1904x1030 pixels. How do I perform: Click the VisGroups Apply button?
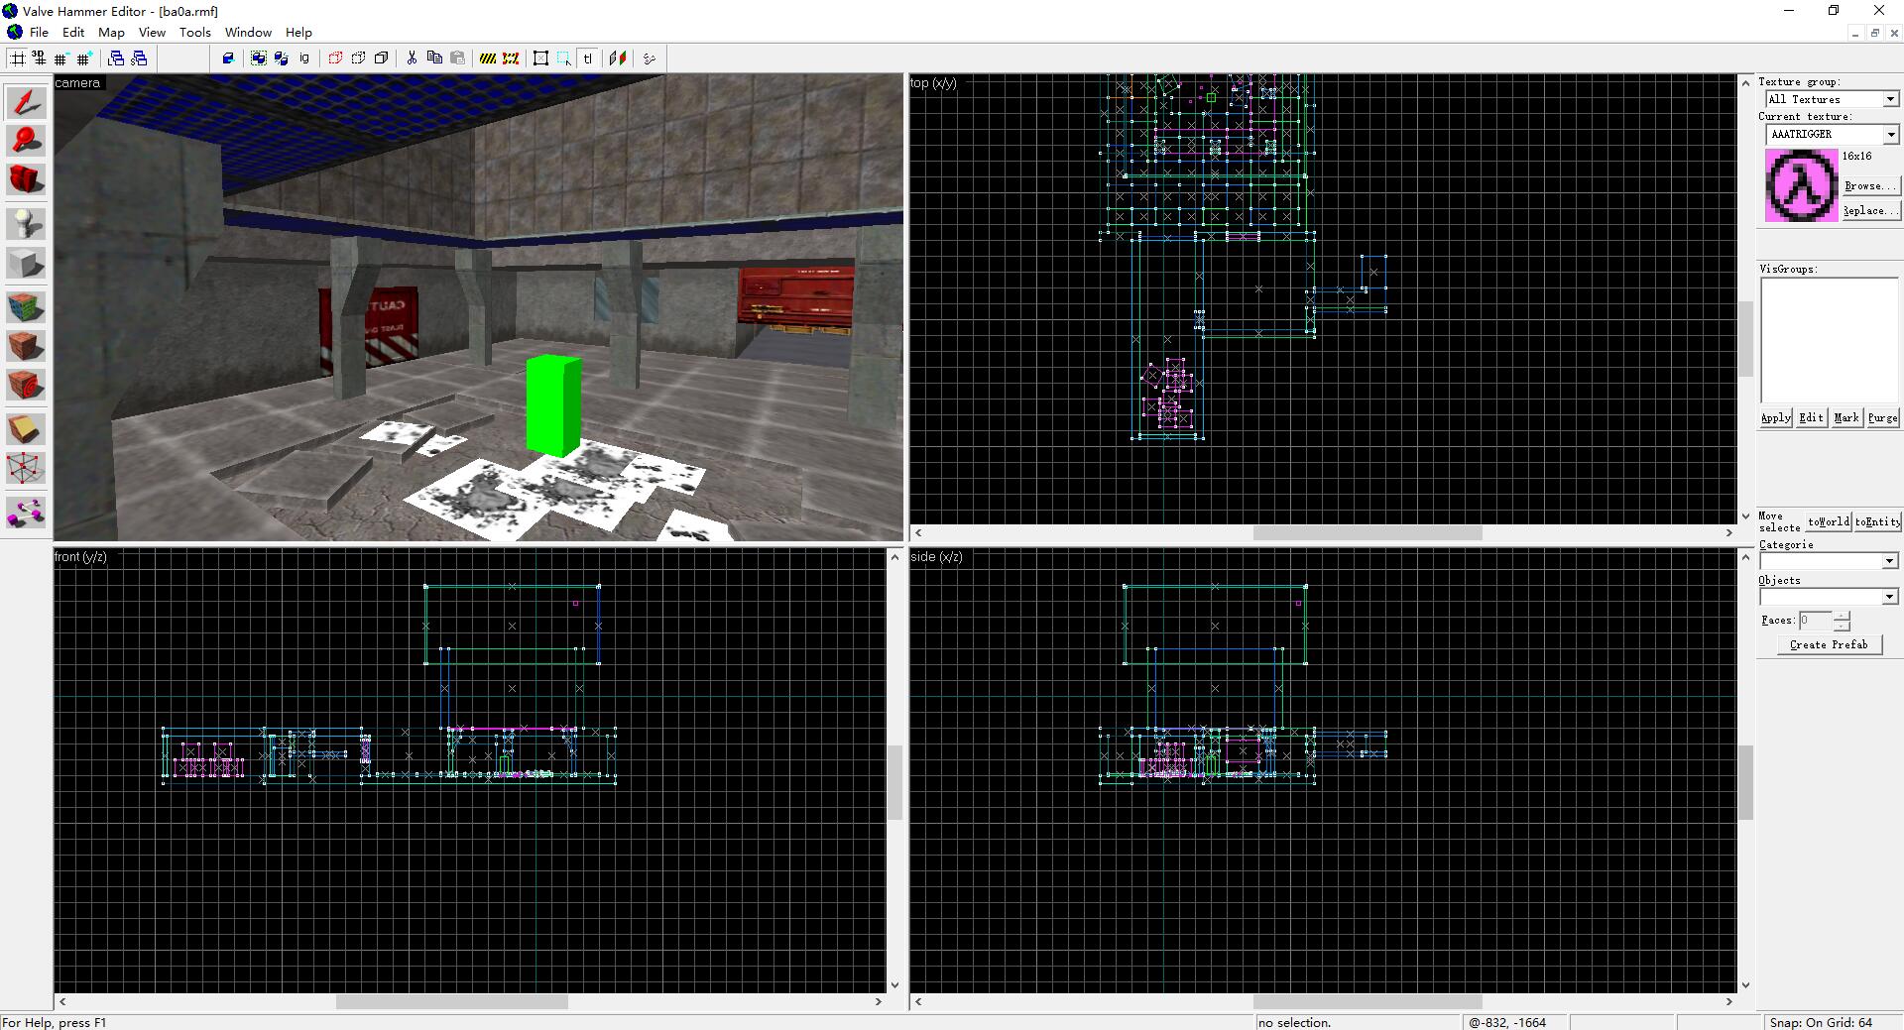tap(1776, 417)
